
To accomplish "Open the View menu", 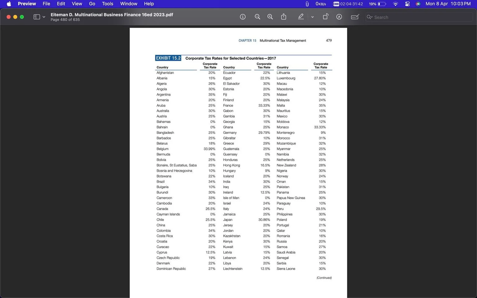I will 77,4.
